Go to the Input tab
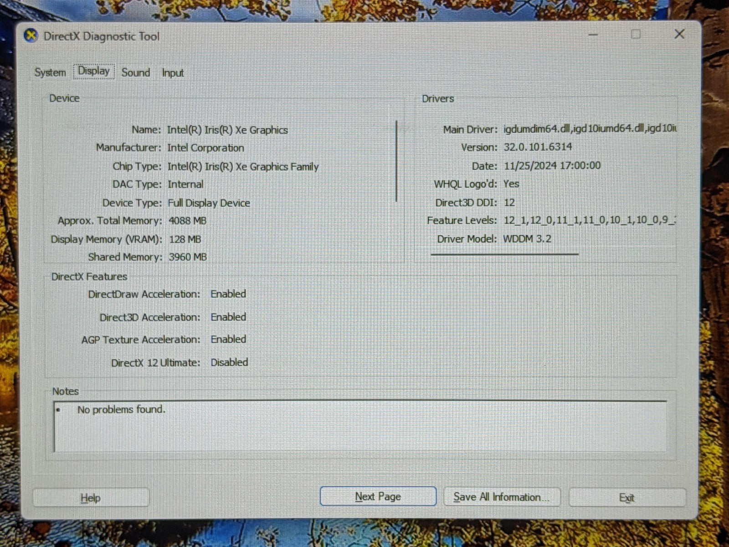 (x=173, y=73)
